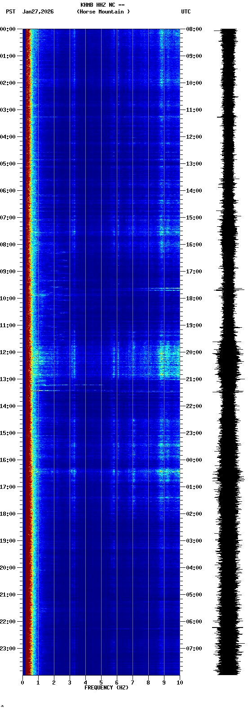Image resolution: width=248 pixels, height=711 pixels.
Task: Click the 09:00 PST time label on left
Action: coord(8,272)
